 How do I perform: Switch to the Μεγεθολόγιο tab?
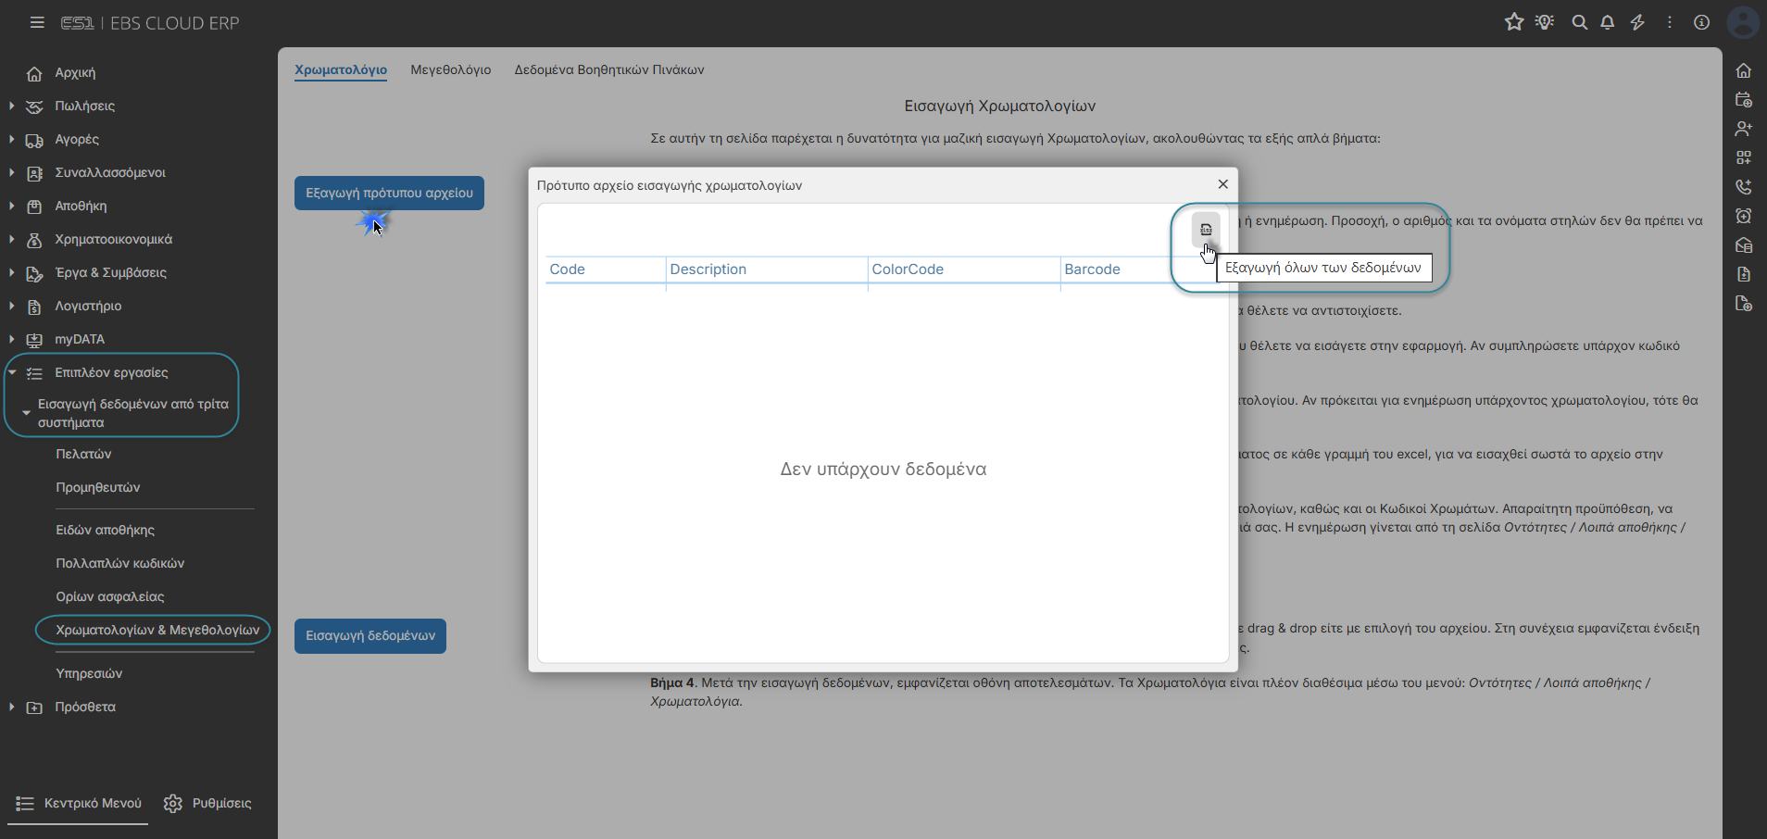(x=451, y=69)
